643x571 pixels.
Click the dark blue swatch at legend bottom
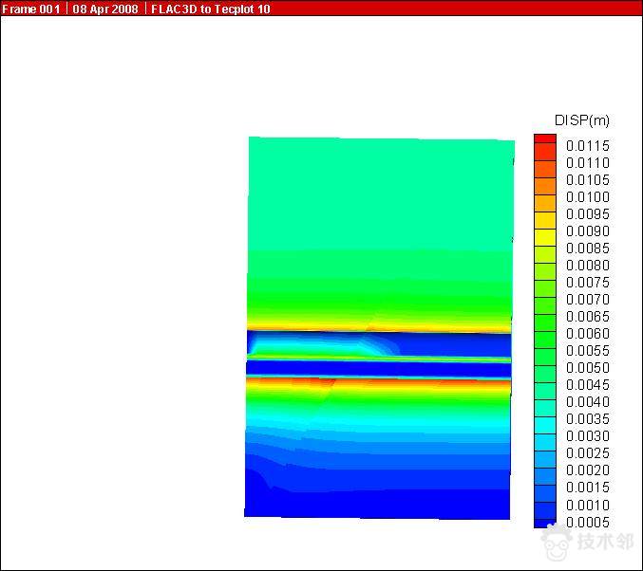click(x=544, y=521)
